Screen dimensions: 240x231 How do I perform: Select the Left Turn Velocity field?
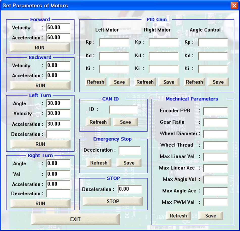click(58, 113)
